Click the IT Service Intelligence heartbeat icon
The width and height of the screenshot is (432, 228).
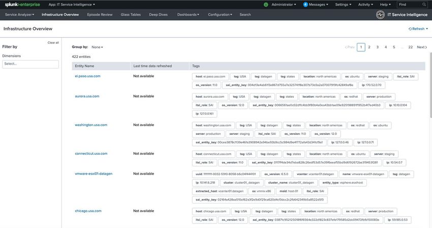pos(381,15)
